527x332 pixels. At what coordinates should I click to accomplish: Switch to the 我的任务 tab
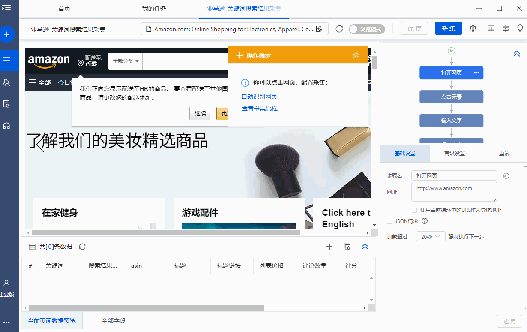[x=154, y=9]
